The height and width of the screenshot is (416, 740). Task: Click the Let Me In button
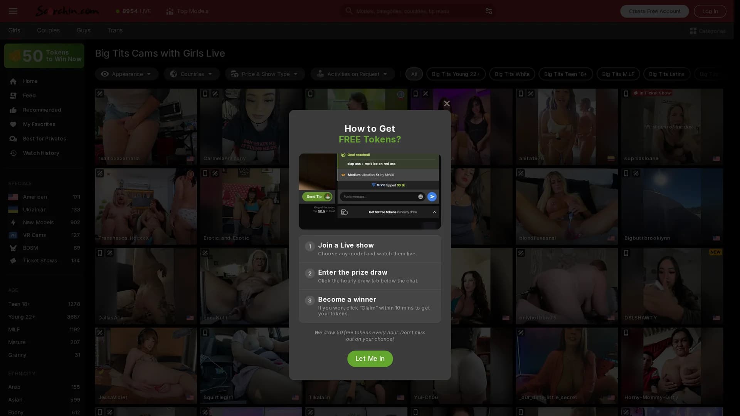pos(370,359)
